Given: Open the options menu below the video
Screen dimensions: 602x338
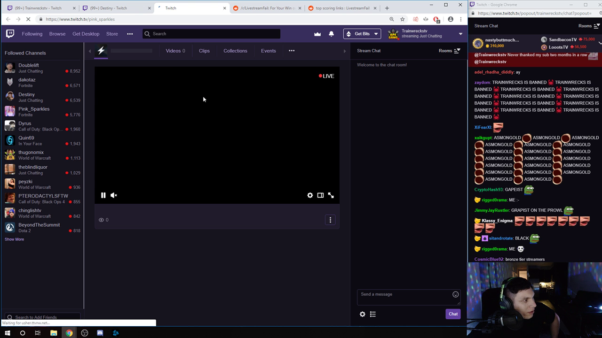Looking at the screenshot, I should [x=330, y=220].
